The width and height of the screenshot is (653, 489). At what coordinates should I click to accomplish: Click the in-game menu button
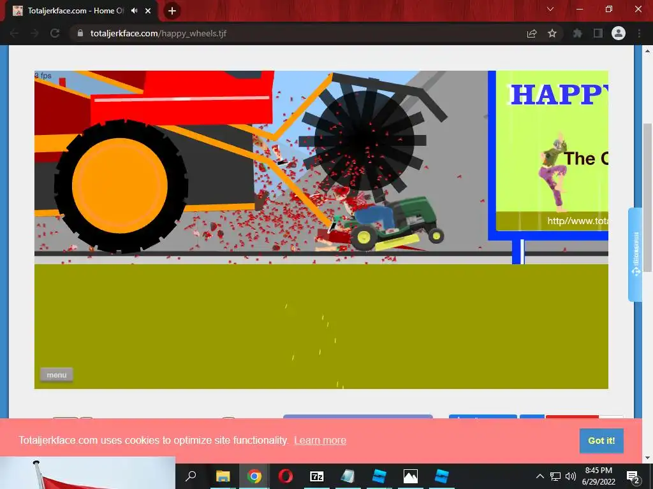click(x=57, y=374)
